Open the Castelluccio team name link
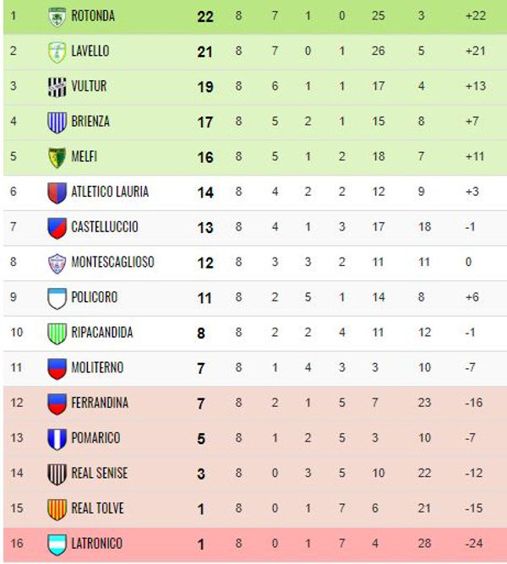This screenshot has height=564, width=507. click(105, 226)
